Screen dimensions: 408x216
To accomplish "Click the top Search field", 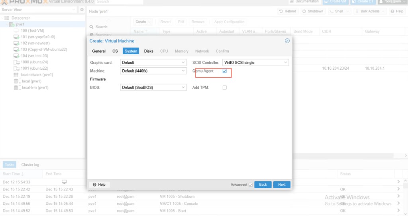I will 119,2.
